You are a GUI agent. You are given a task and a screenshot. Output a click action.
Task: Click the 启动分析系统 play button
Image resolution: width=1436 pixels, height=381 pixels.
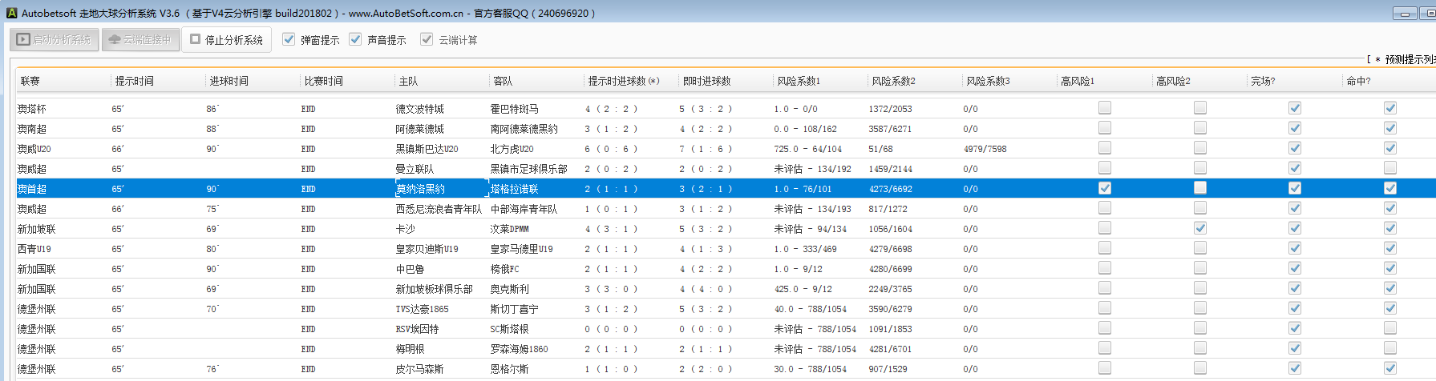coord(55,39)
